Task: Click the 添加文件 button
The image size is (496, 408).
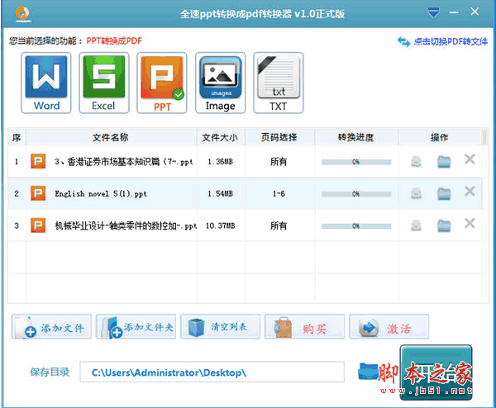Action: 51,327
